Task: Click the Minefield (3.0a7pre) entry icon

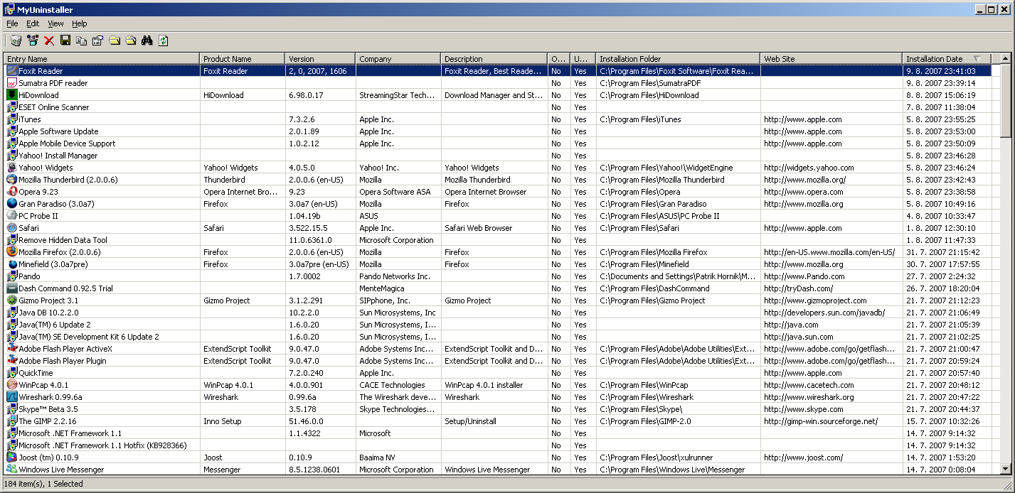Action: click(x=12, y=264)
